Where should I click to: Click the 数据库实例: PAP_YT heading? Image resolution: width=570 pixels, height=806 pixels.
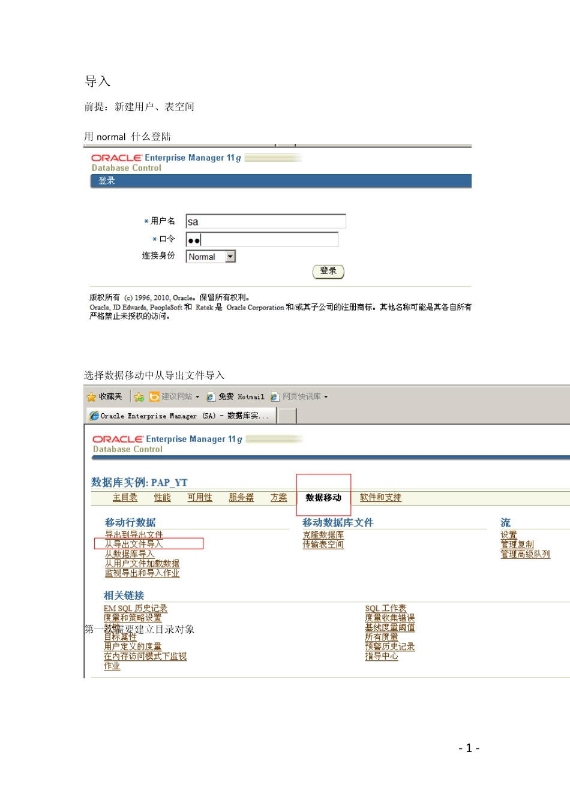[x=139, y=482]
